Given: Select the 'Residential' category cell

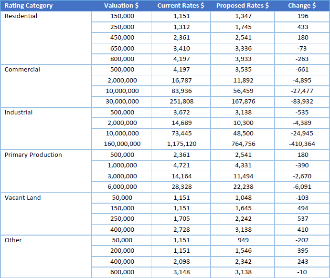Looking at the screenshot, I should [46, 38].
